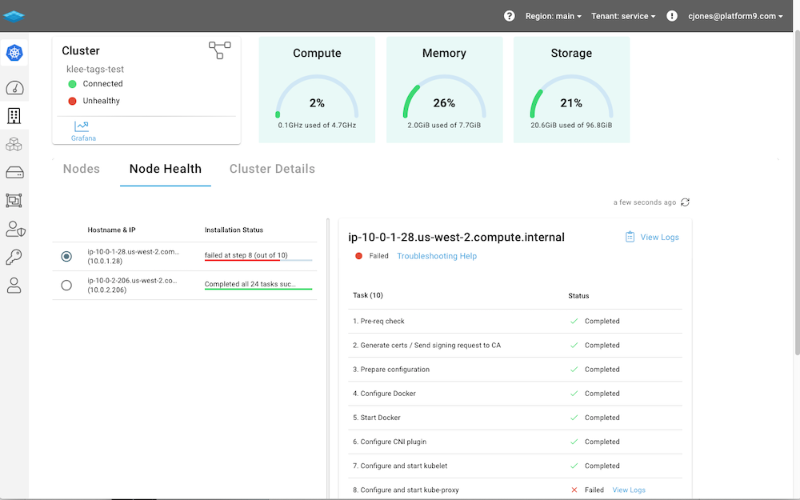The image size is (800, 500).
Task: Open the stacked cubes sidebar icon
Action: (14, 144)
